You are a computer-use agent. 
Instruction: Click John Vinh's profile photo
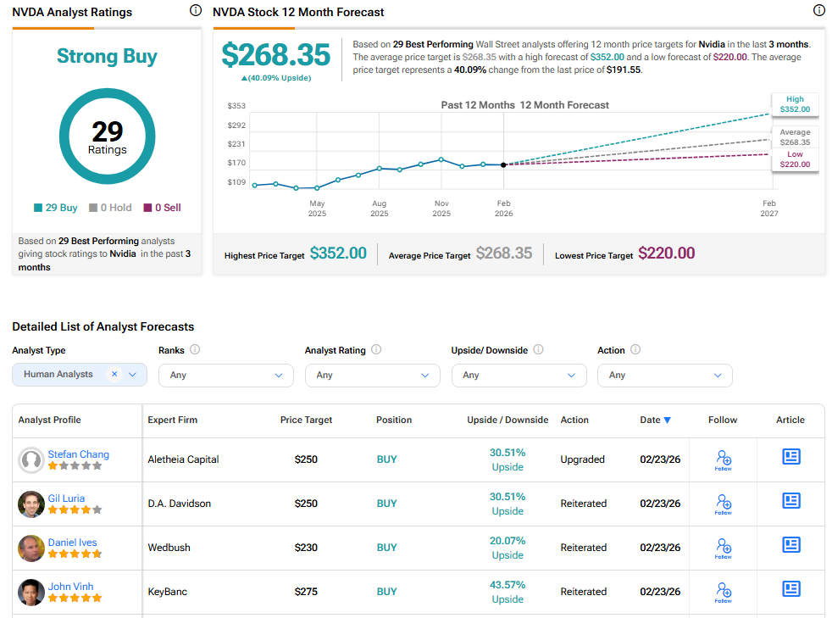click(x=31, y=592)
